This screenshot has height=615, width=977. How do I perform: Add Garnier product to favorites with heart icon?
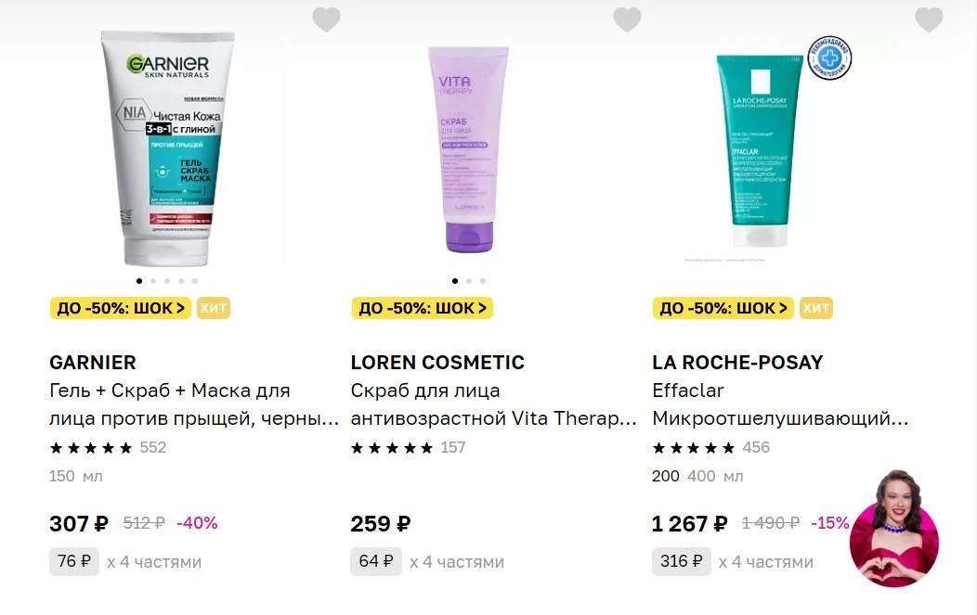coord(326,19)
